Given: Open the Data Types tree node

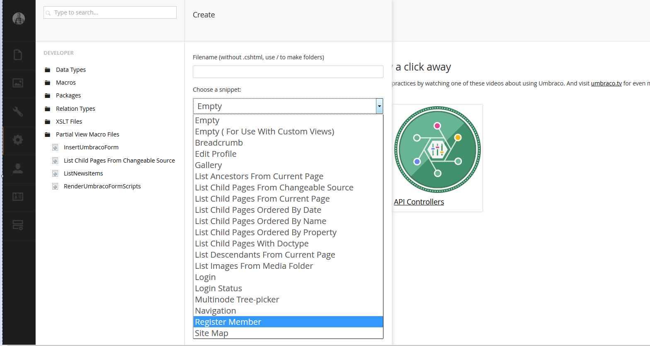Looking at the screenshot, I should [x=71, y=70].
